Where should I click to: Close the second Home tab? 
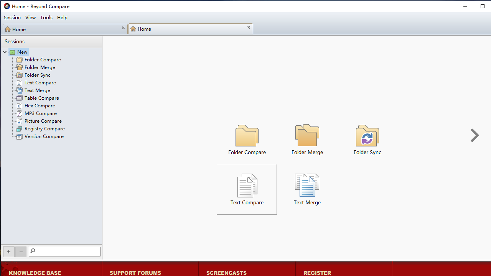(249, 28)
